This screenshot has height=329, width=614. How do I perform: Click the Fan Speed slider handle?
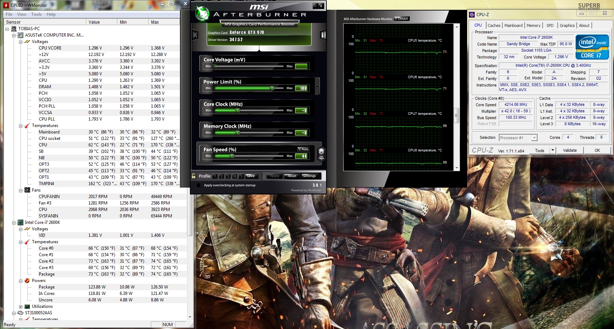pos(232,156)
